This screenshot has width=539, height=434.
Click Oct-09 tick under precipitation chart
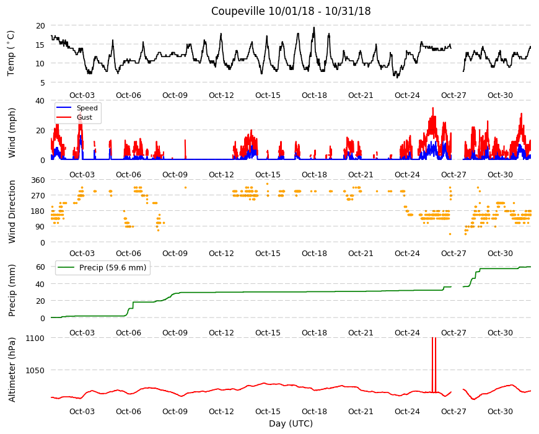[x=175, y=332]
